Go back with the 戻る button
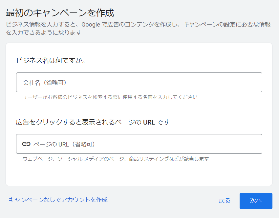Image resolution: width=279 pixels, height=218 pixels. (225, 201)
